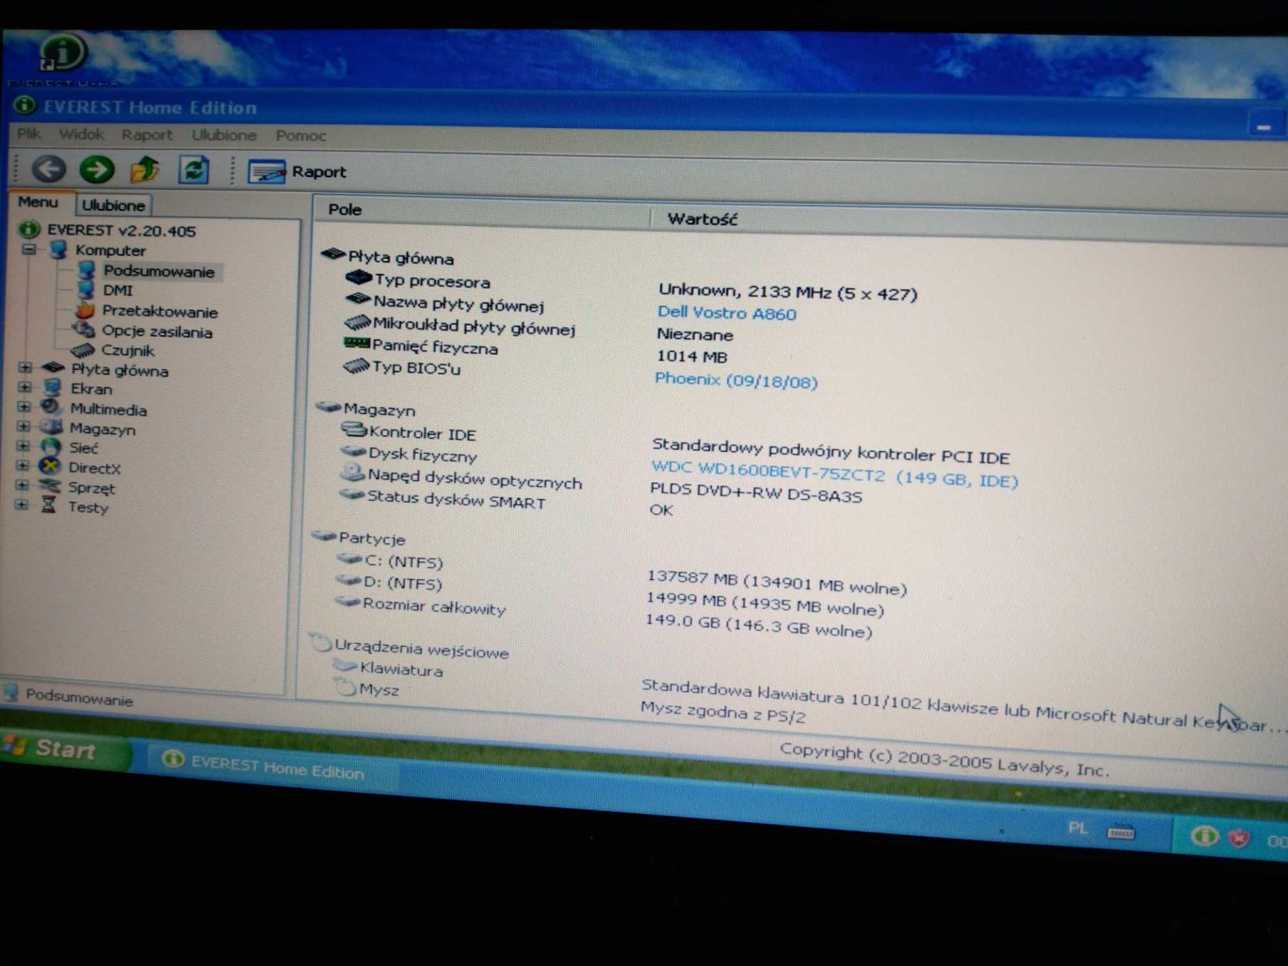Image resolution: width=1288 pixels, height=966 pixels.
Task: Expand the Magazyn tree node
Action: pos(23,426)
